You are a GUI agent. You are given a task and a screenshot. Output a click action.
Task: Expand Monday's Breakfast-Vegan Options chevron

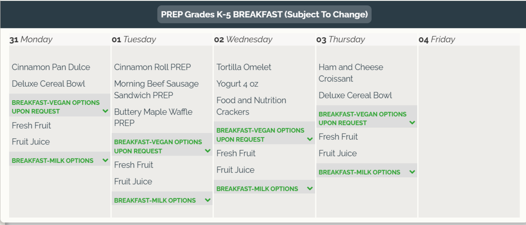105,111
